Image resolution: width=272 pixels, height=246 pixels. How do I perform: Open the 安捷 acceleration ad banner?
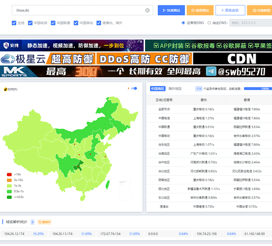[x=72, y=45]
